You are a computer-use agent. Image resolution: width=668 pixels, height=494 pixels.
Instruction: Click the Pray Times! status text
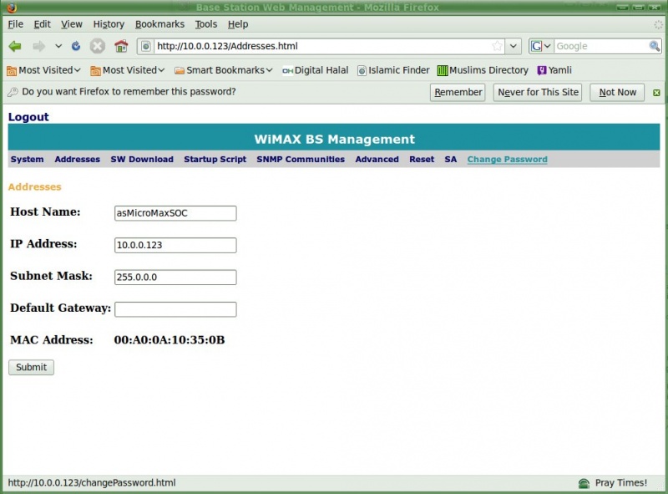coord(621,483)
